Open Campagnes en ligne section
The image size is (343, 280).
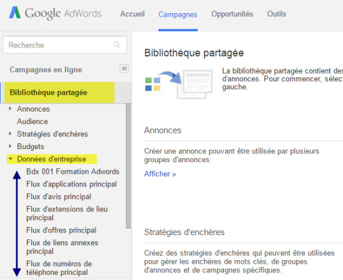[x=46, y=70]
